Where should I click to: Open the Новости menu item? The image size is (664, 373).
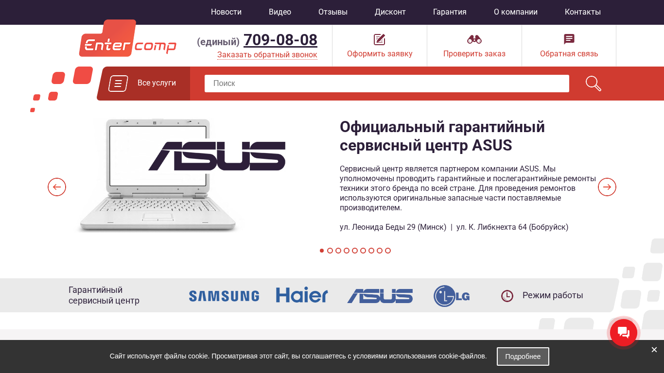(226, 12)
